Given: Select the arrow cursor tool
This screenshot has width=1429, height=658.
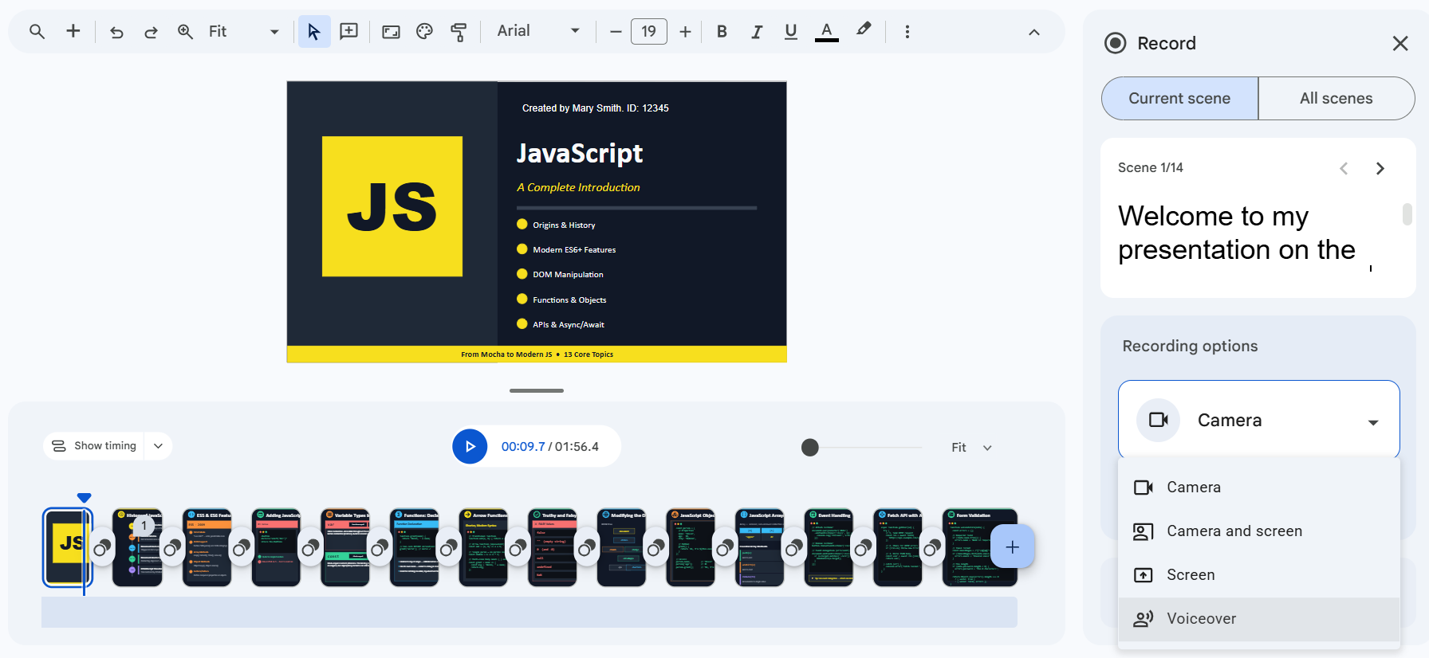Looking at the screenshot, I should click(314, 31).
